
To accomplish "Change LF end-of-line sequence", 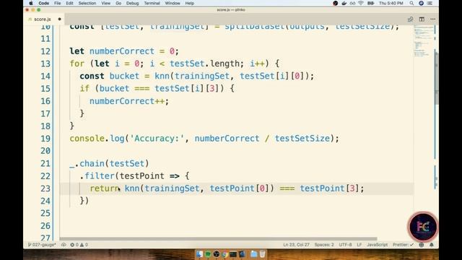I will [359, 245].
